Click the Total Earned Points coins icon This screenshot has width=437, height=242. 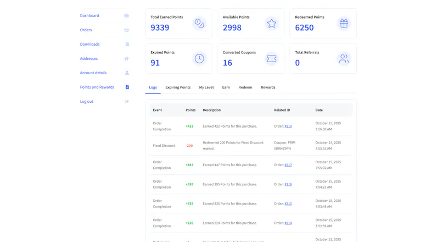199,24
